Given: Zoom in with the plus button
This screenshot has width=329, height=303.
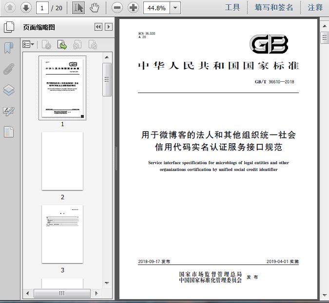Looking at the screenshot, I should [x=133, y=8].
